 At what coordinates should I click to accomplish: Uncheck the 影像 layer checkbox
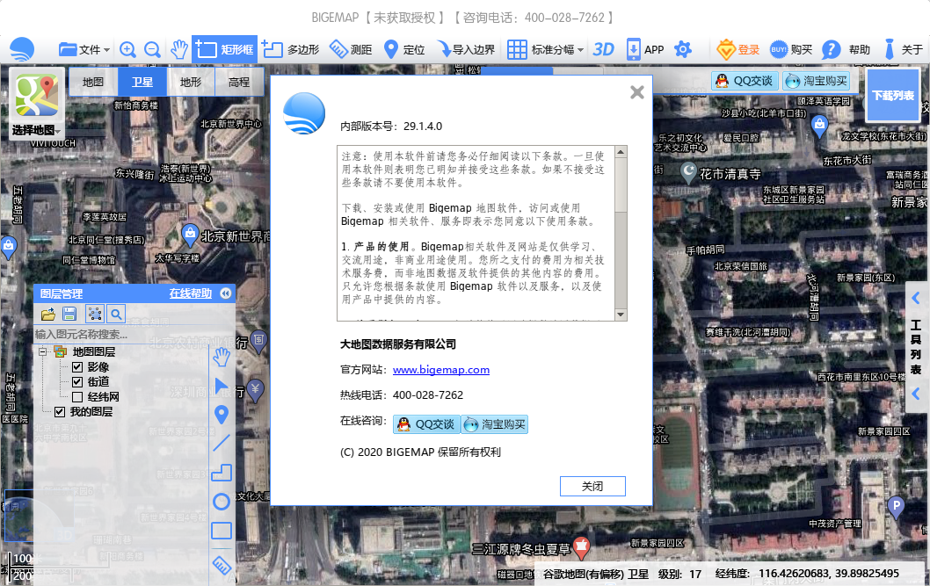[x=77, y=367]
